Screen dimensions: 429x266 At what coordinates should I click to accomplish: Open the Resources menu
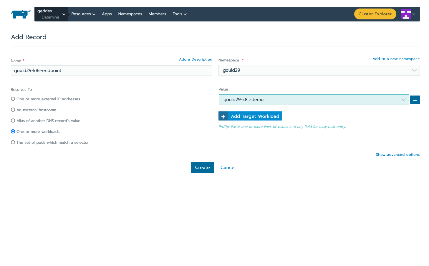tap(83, 14)
